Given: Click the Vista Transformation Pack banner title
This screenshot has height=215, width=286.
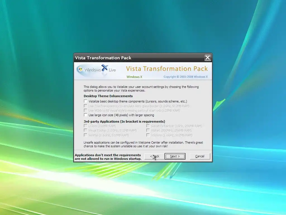Looking at the screenshot, I should pyautogui.click(x=167, y=69).
